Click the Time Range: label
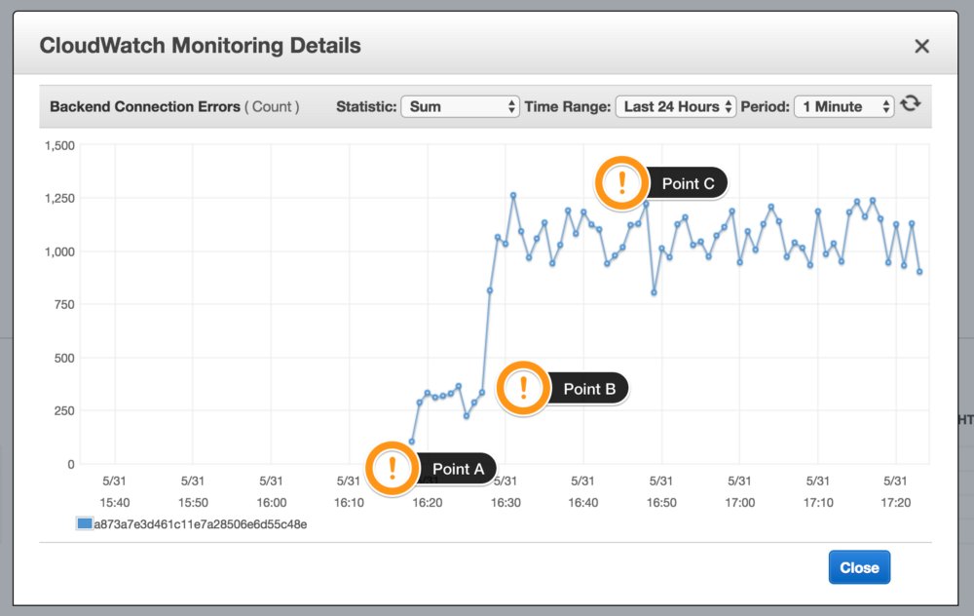Image resolution: width=974 pixels, height=616 pixels. pyautogui.click(x=568, y=106)
